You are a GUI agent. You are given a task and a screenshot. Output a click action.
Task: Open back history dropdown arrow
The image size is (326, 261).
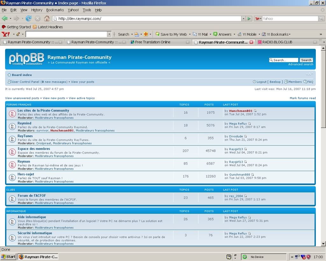[x=11, y=18]
